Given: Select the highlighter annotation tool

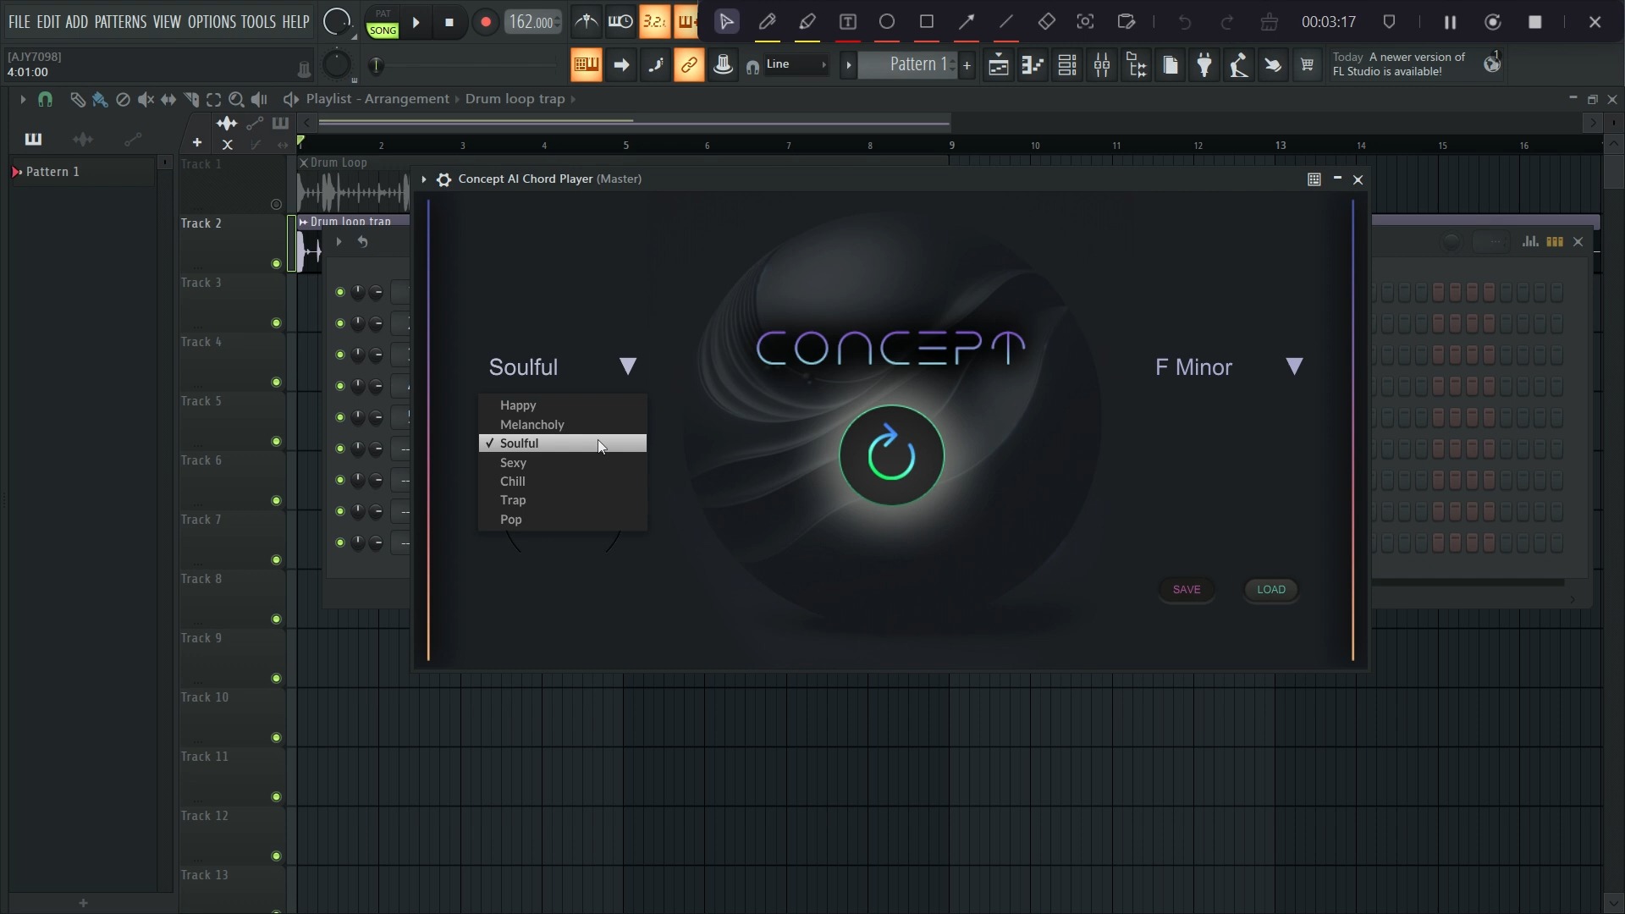Looking at the screenshot, I should pyautogui.click(x=807, y=22).
